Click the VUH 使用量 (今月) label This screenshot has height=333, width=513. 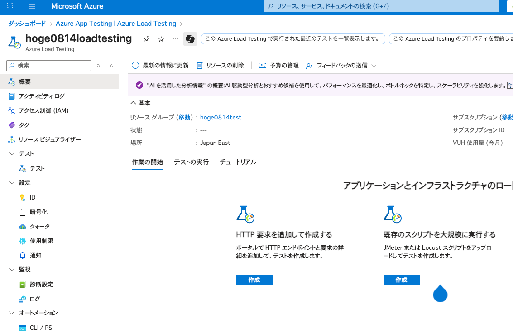pos(478,143)
